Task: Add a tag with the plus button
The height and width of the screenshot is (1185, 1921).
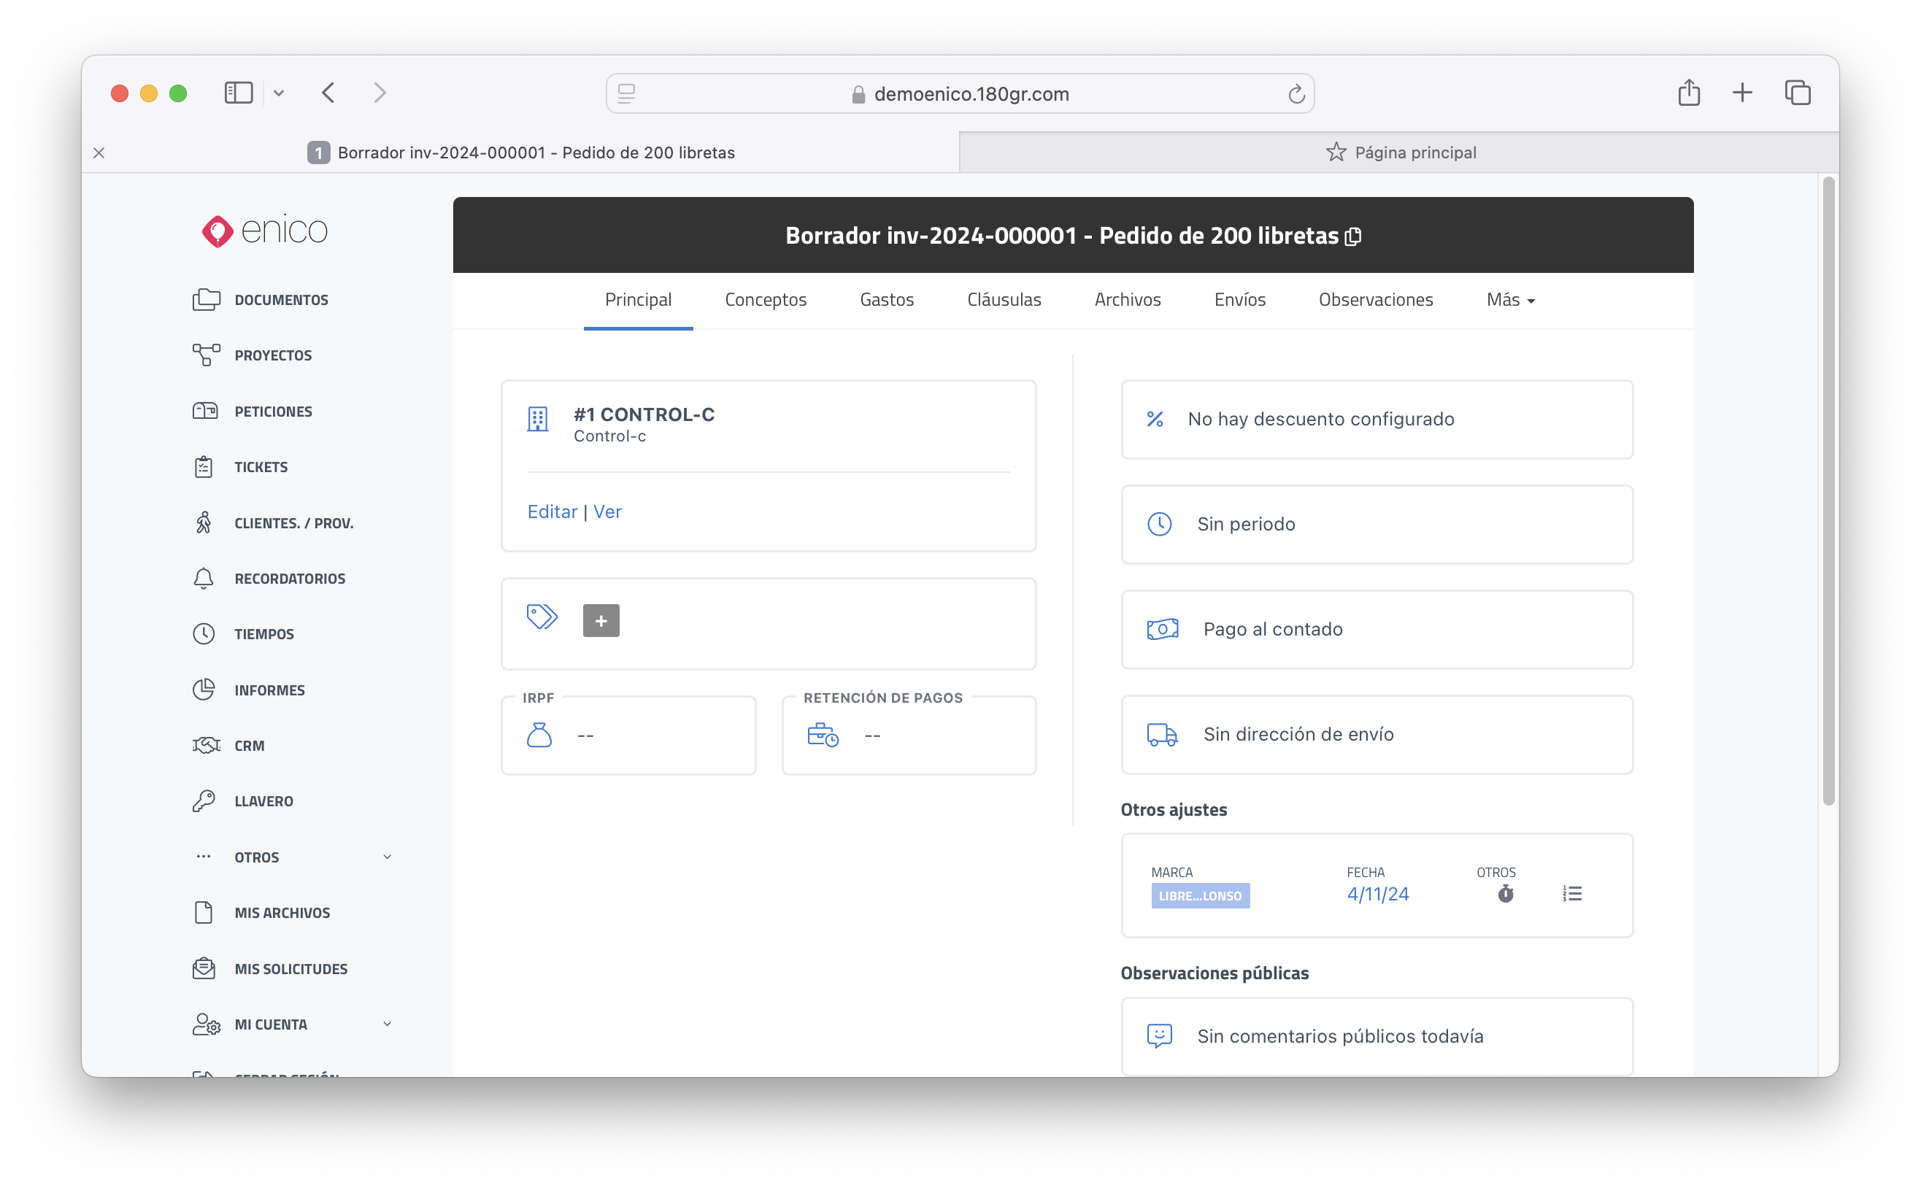Action: click(x=601, y=621)
